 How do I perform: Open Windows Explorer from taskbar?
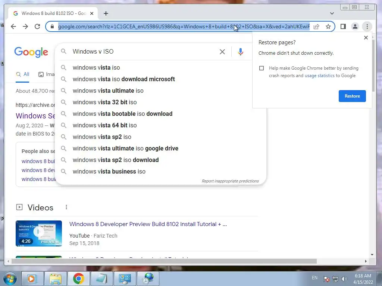pyautogui.click(x=56, y=279)
